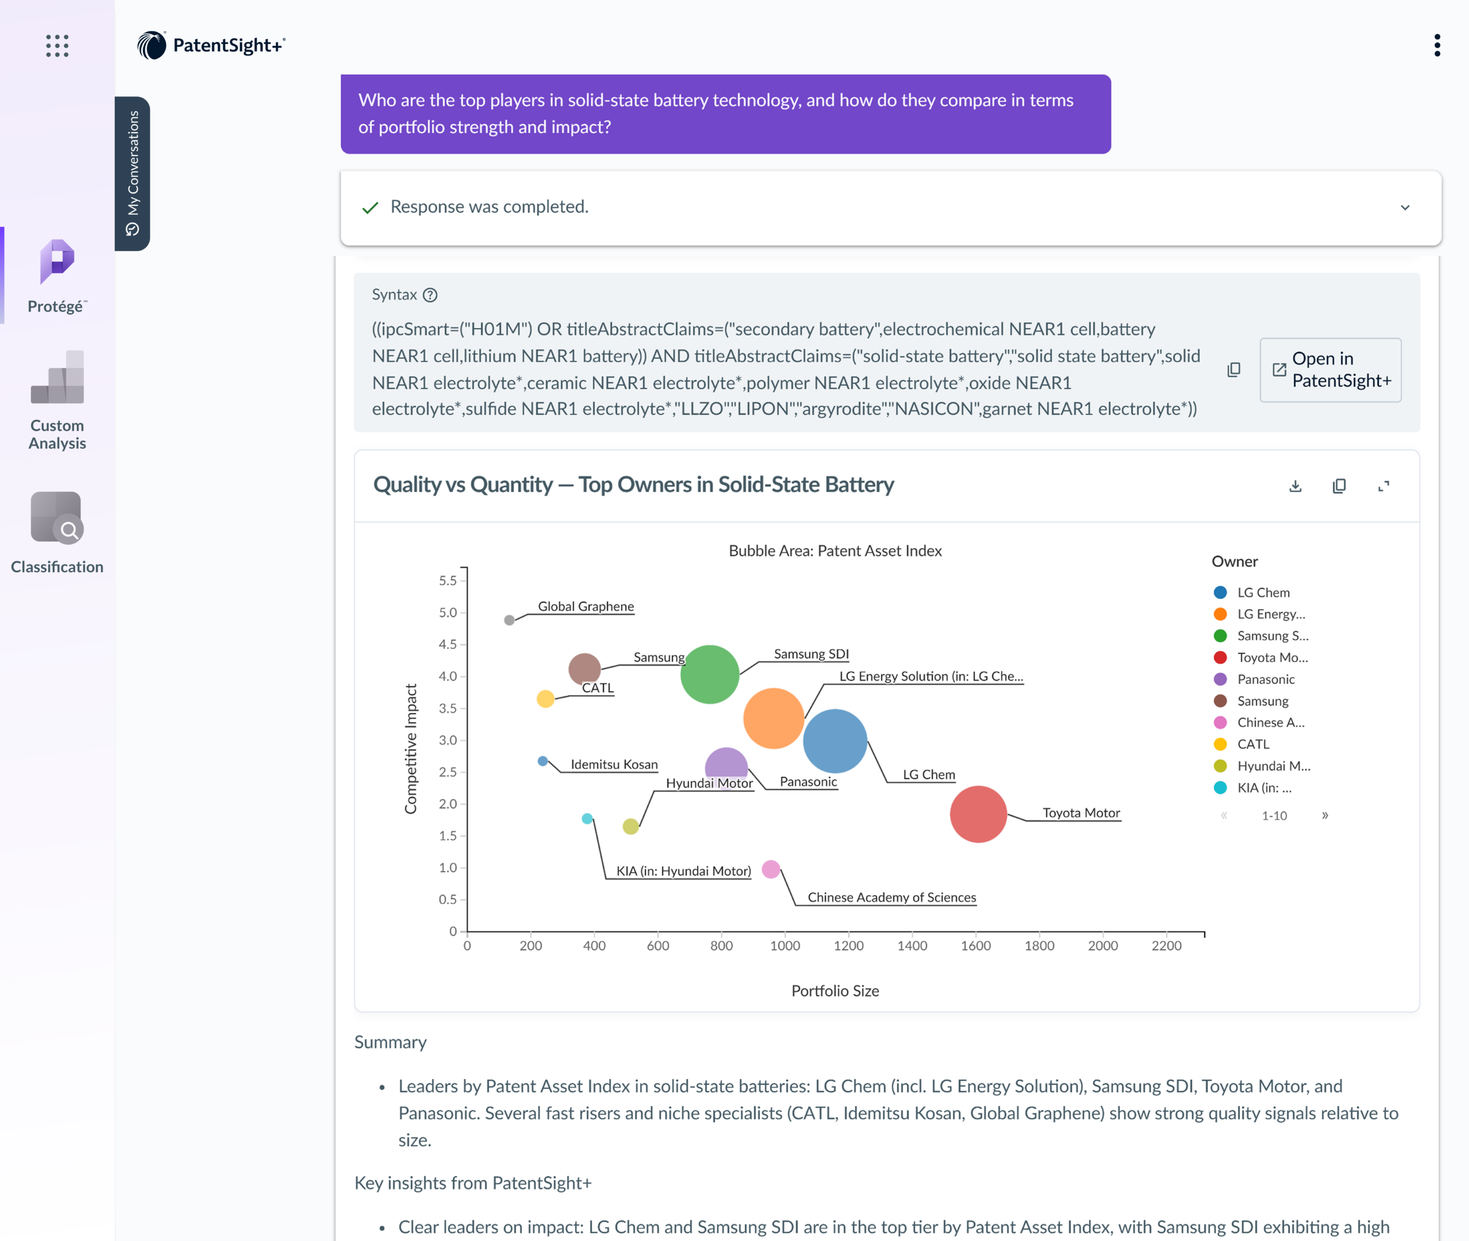Select the Toyota Motor red bubble

click(x=978, y=814)
